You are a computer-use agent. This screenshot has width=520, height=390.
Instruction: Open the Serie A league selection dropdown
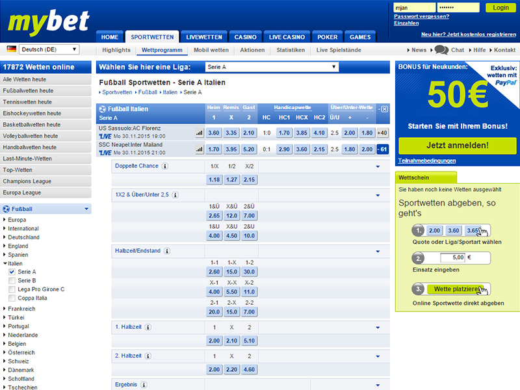click(272, 67)
